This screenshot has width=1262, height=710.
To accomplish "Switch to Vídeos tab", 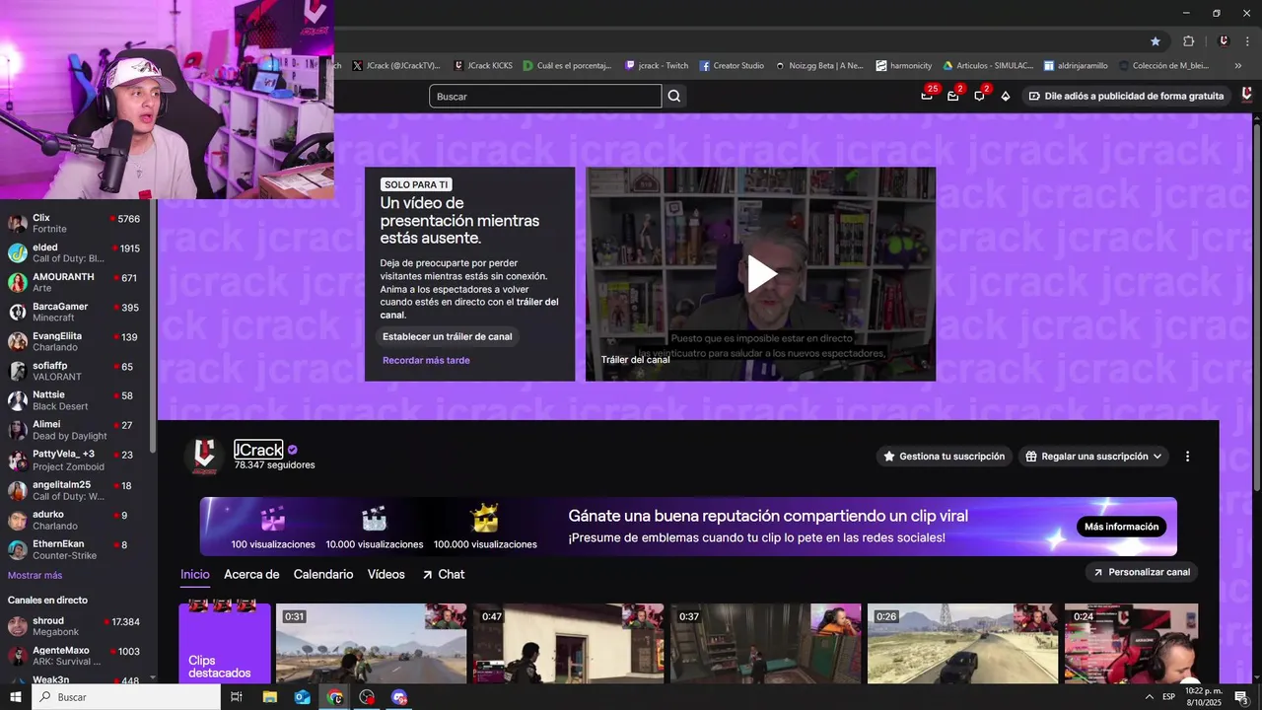I will click(x=386, y=574).
